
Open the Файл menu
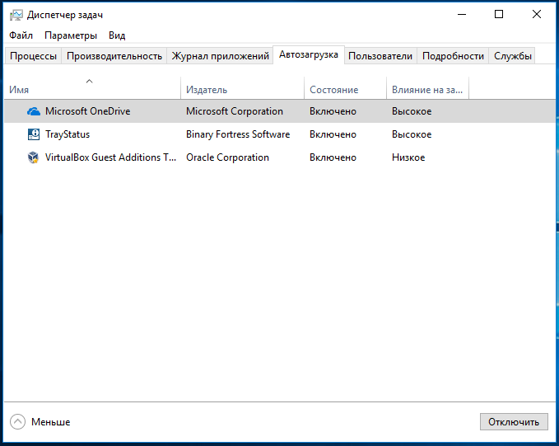click(x=21, y=35)
